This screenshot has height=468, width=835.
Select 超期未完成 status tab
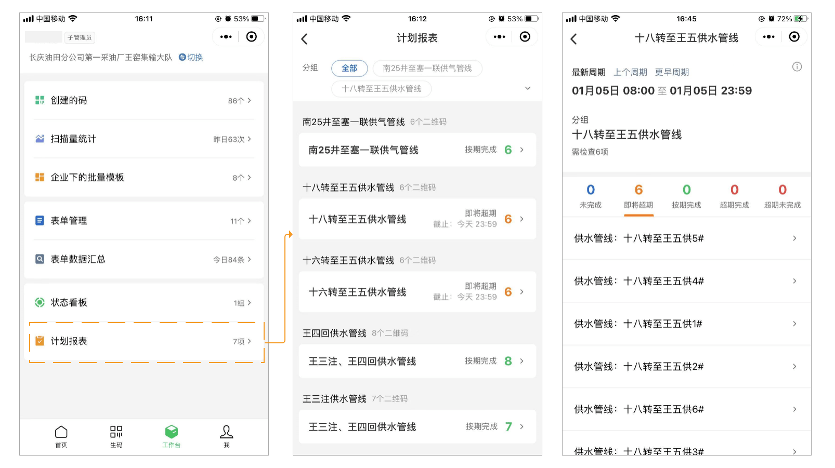(x=782, y=196)
